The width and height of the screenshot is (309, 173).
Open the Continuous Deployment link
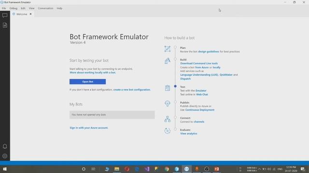199,110
